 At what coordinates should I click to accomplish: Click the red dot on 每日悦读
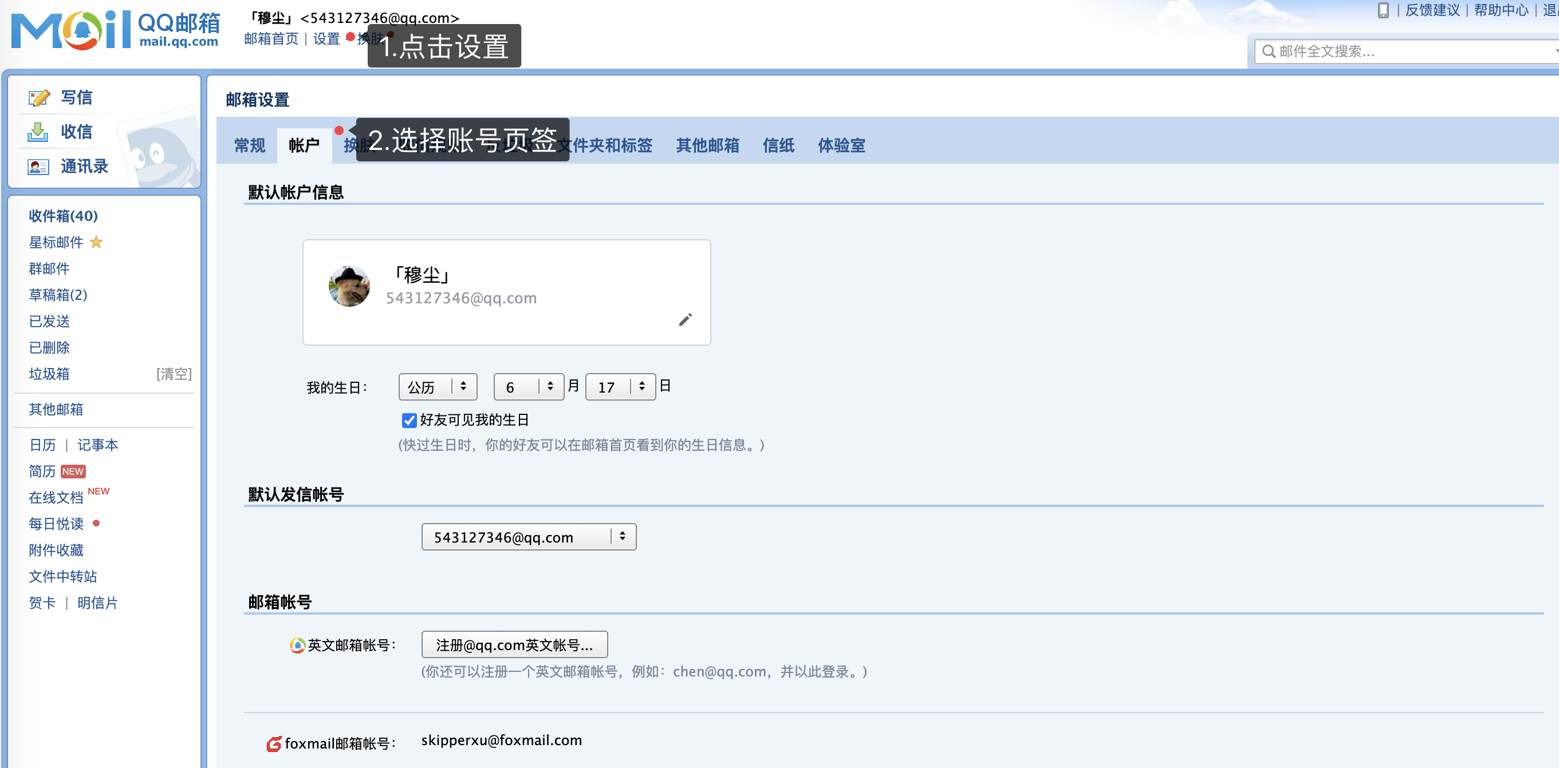(x=97, y=524)
